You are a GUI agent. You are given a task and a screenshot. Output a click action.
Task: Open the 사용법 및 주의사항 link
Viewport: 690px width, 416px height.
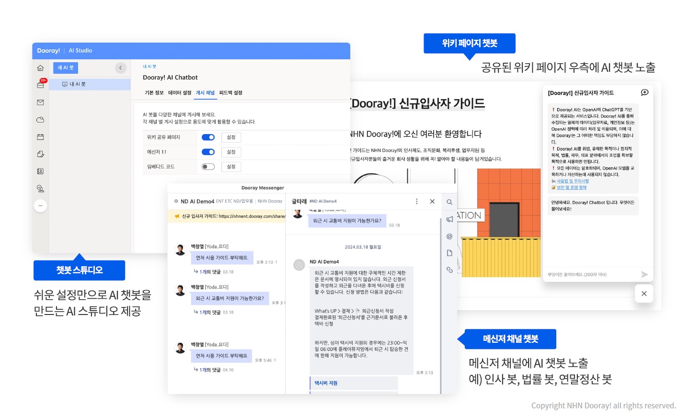click(x=573, y=181)
